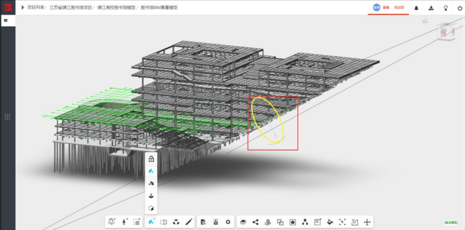Click the green model status label
The width and height of the screenshot is (465, 230).
(450, 222)
